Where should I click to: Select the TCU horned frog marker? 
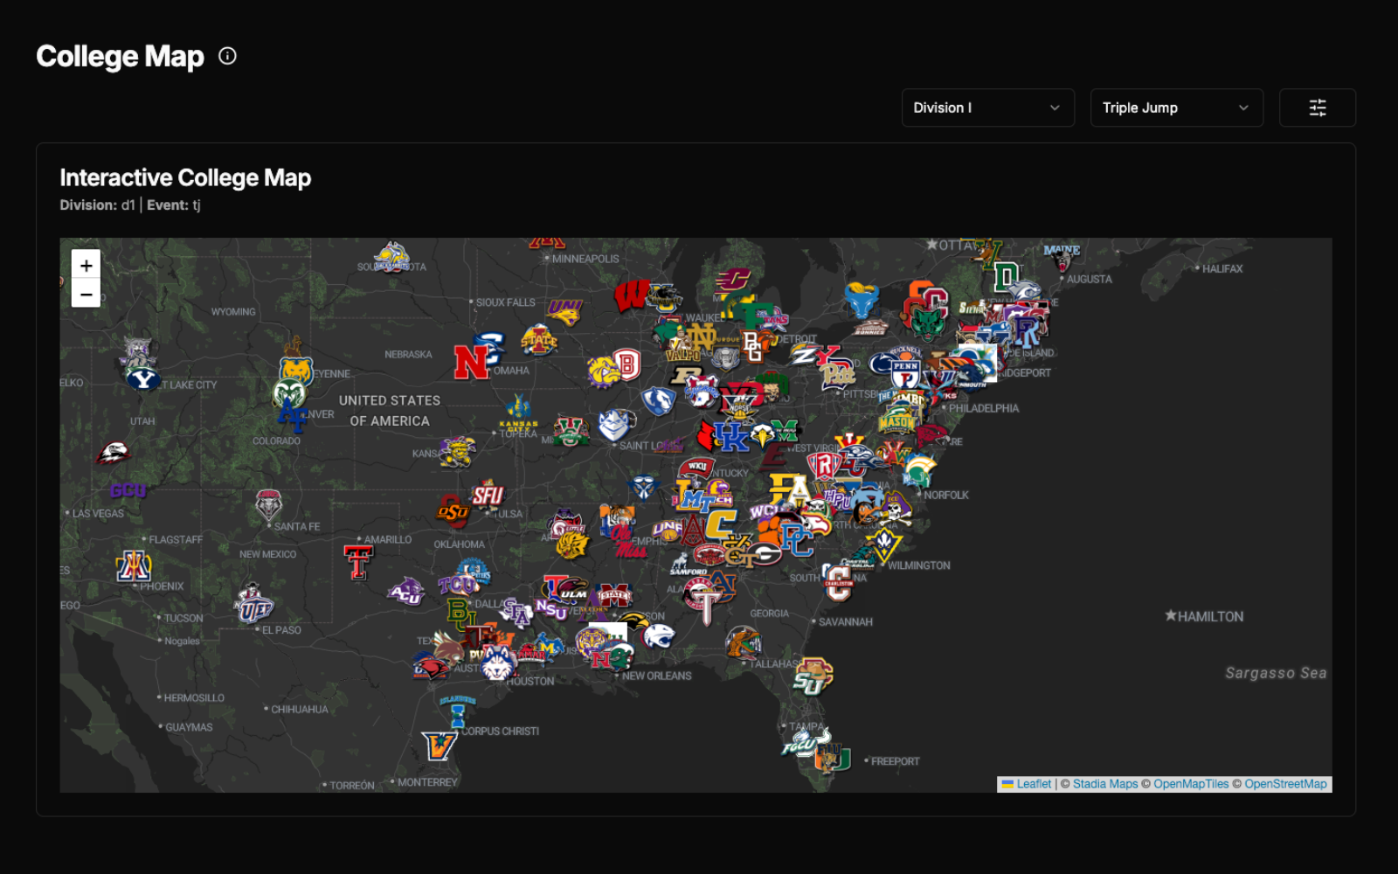(x=457, y=584)
